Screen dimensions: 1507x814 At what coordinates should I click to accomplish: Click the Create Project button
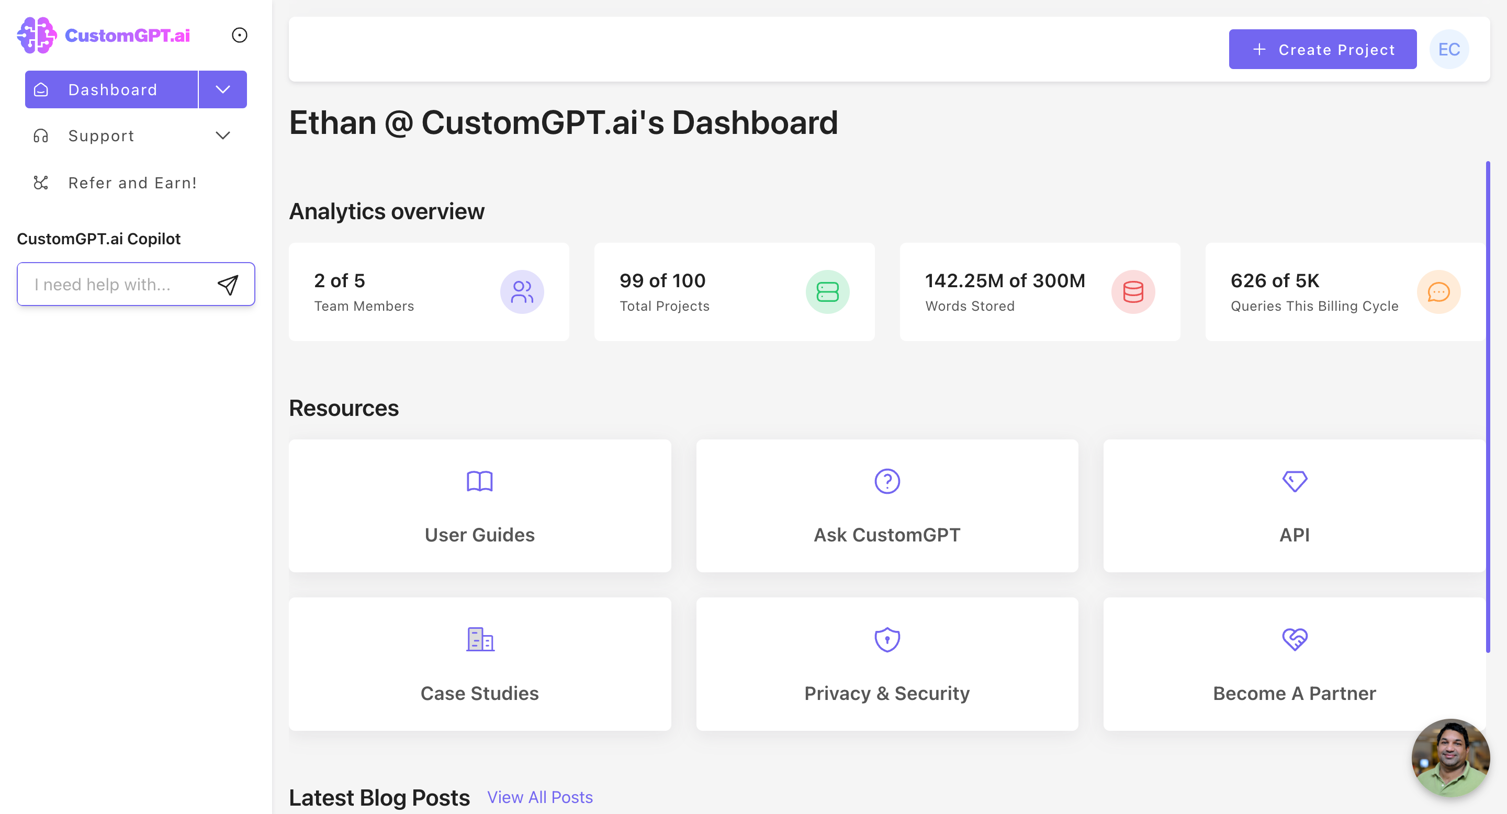pyautogui.click(x=1322, y=50)
